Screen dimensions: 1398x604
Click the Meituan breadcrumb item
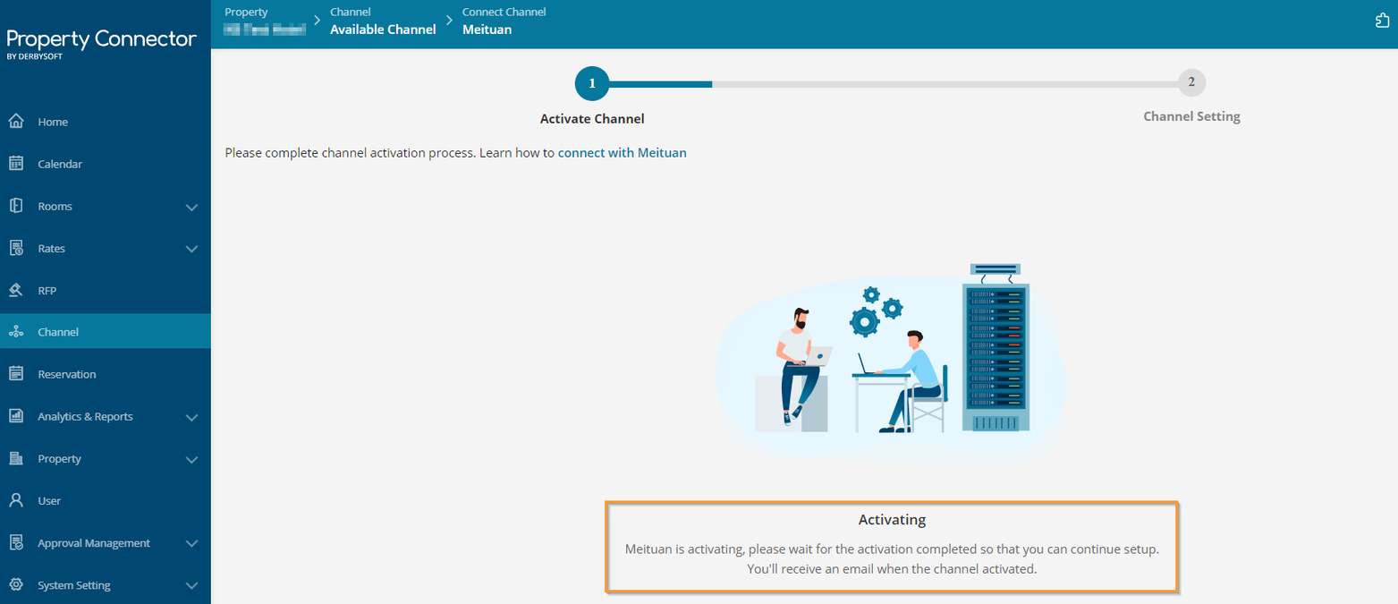[x=487, y=30]
